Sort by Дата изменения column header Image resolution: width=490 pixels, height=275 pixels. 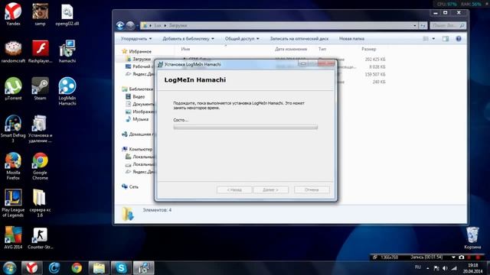[291, 49]
